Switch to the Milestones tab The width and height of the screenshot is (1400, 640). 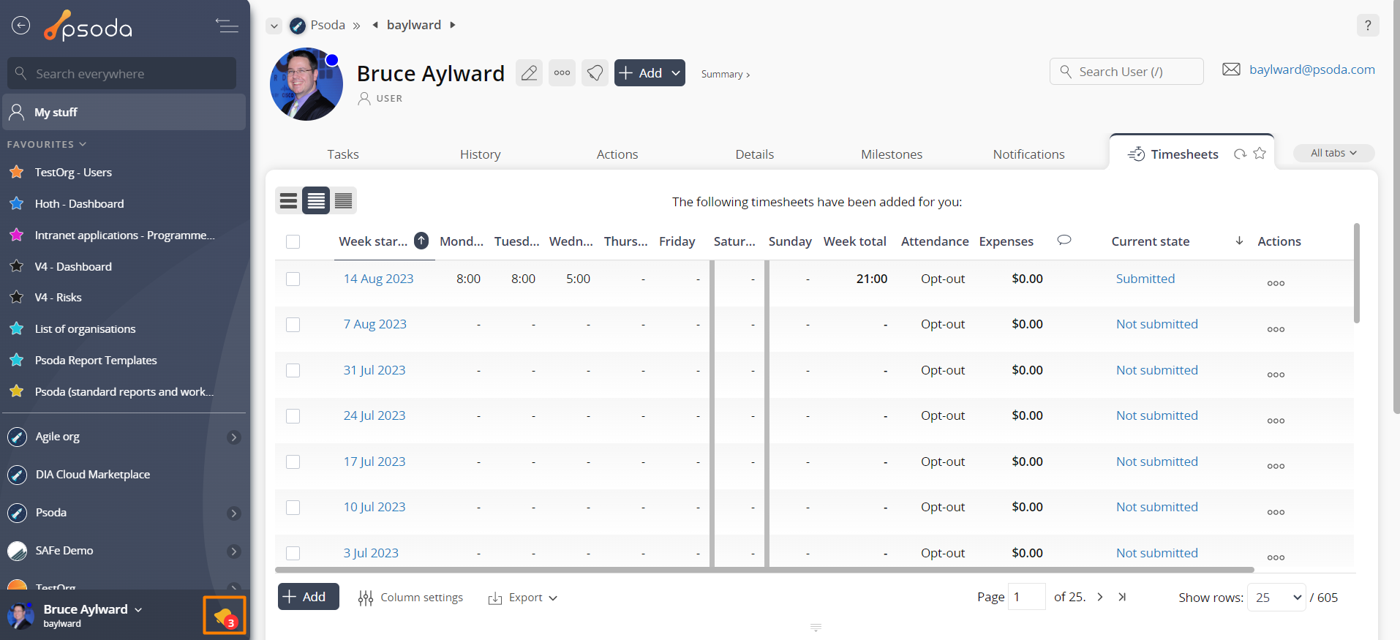pos(892,154)
